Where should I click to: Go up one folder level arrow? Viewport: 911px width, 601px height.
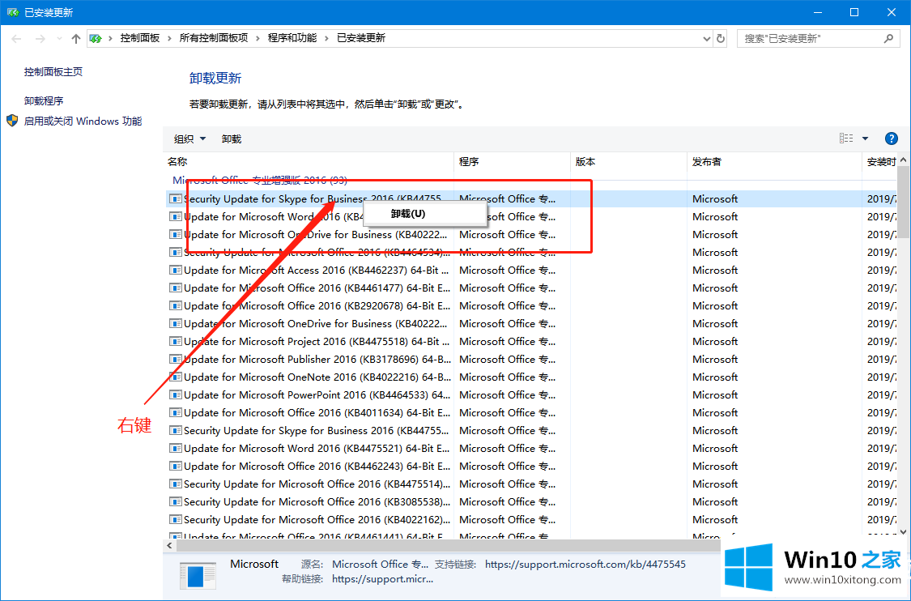click(75, 39)
